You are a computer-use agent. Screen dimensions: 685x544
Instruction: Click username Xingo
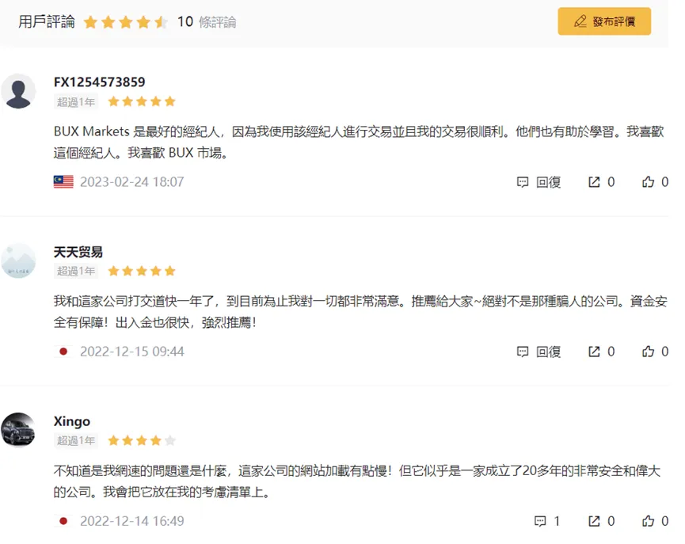tap(71, 421)
